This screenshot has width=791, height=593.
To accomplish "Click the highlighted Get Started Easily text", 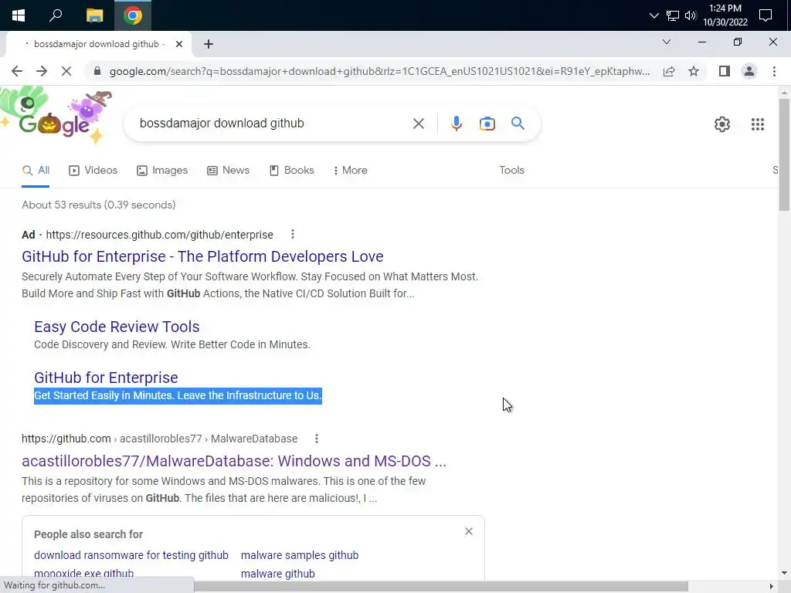I will coord(178,396).
